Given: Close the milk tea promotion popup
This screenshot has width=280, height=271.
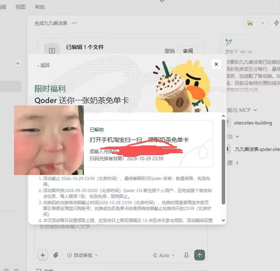Looking at the screenshot, I should (x=216, y=64).
